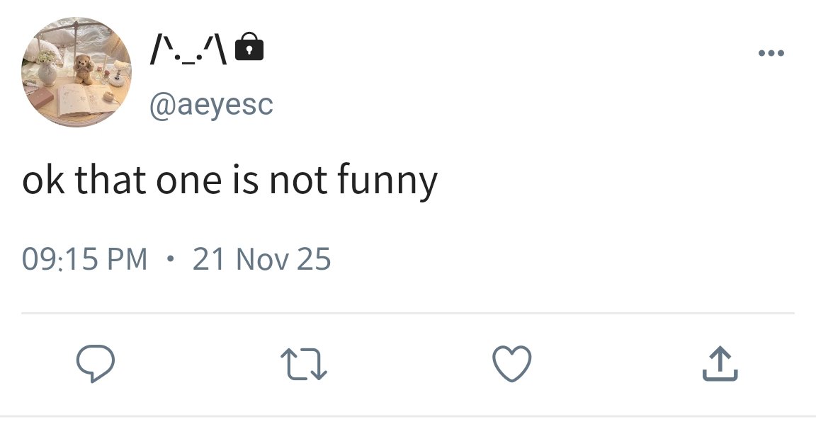Click the word 'funny' in the tweet
Image resolution: width=816 pixels, height=429 pixels.
pos(387,181)
